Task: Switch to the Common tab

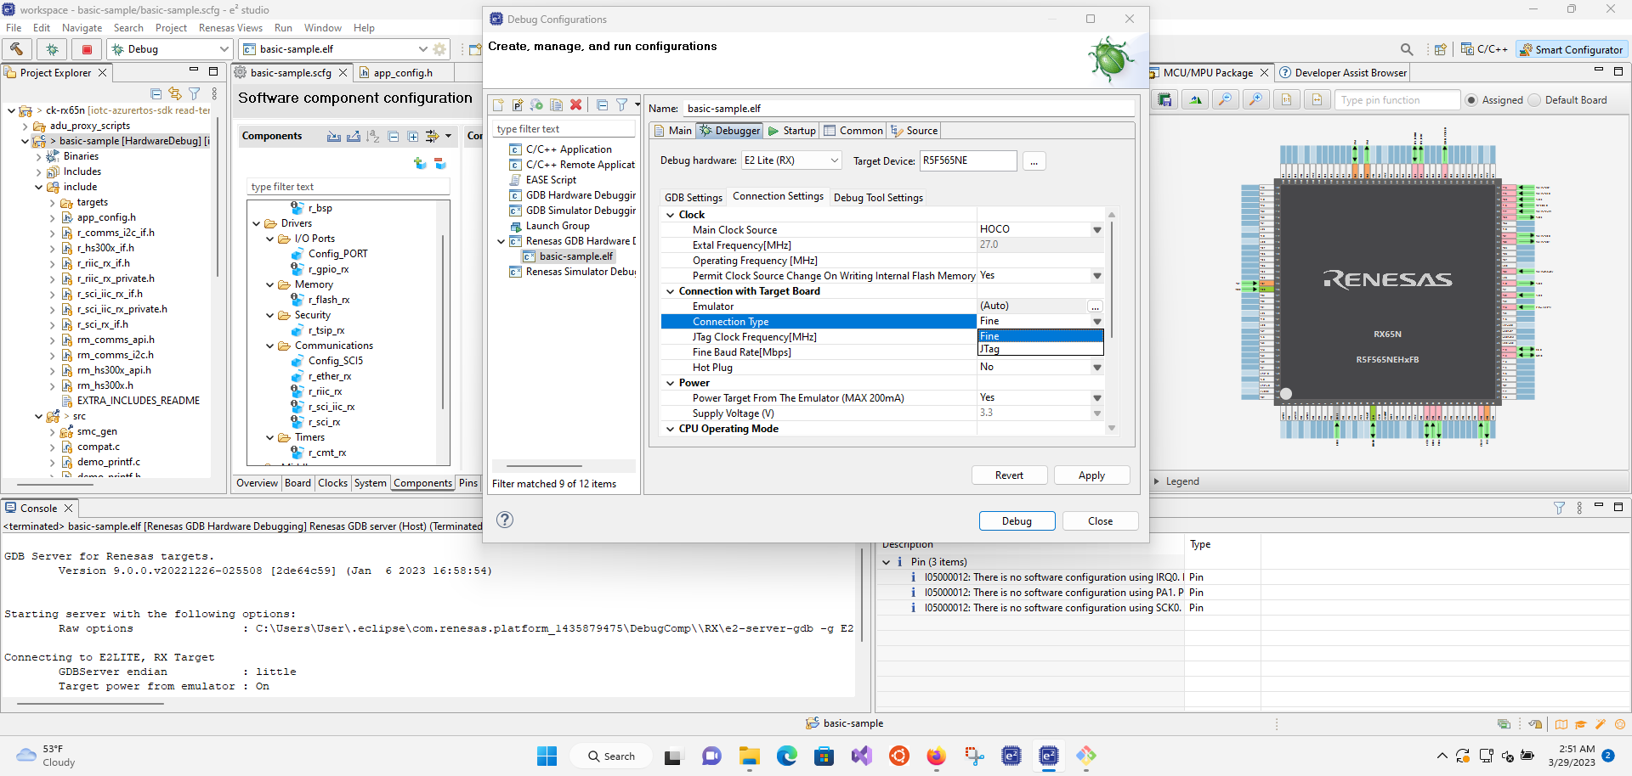Action: [x=853, y=131]
